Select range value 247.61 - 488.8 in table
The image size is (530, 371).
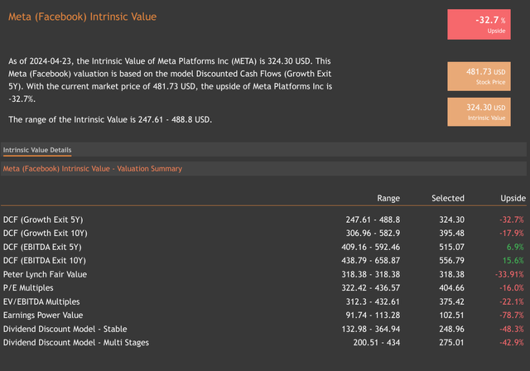coord(373,219)
